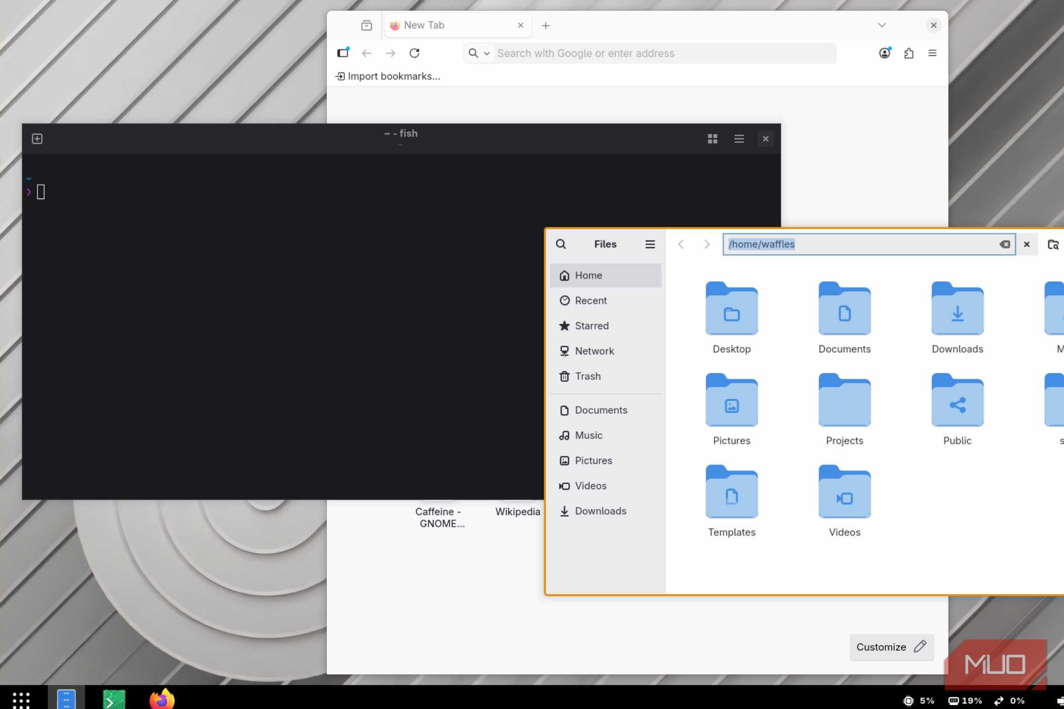
Task: Click network usage indicator 0%
Action: 1009,701
